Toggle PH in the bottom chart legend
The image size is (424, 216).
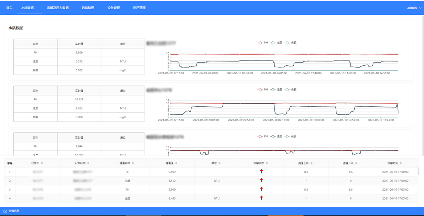[263, 136]
